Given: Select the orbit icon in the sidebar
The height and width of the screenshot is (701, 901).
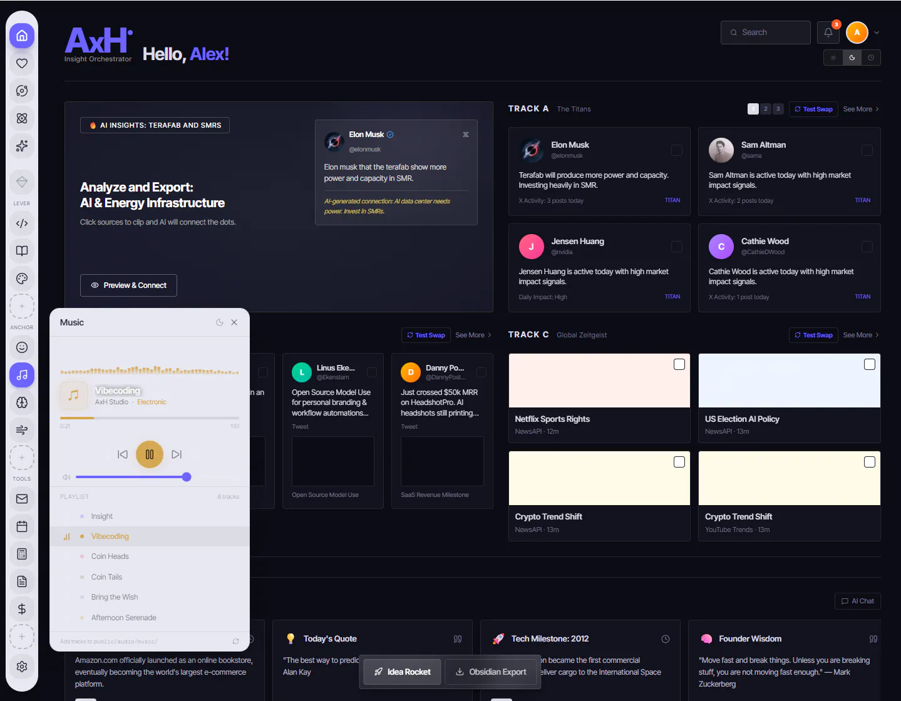Looking at the screenshot, I should coord(22,91).
